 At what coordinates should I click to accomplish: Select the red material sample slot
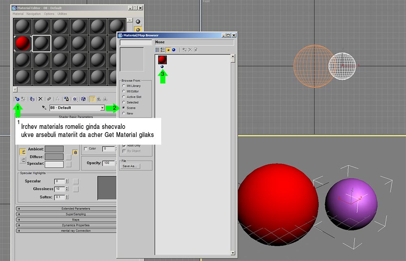(x=23, y=43)
